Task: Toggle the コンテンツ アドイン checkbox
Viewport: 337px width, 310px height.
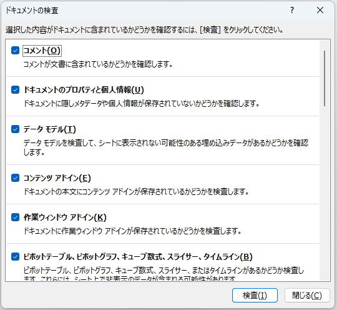Action: [15, 178]
